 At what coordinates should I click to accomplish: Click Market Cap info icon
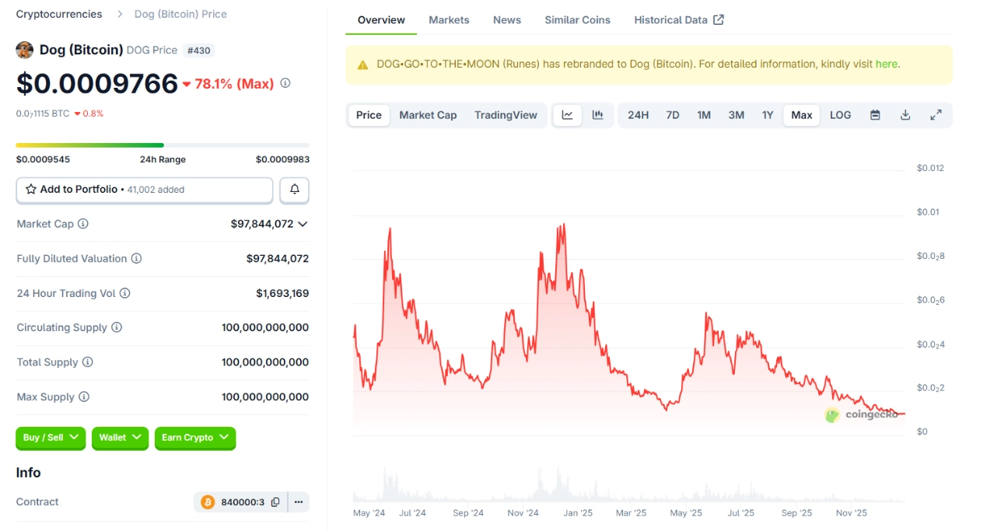coord(83,224)
